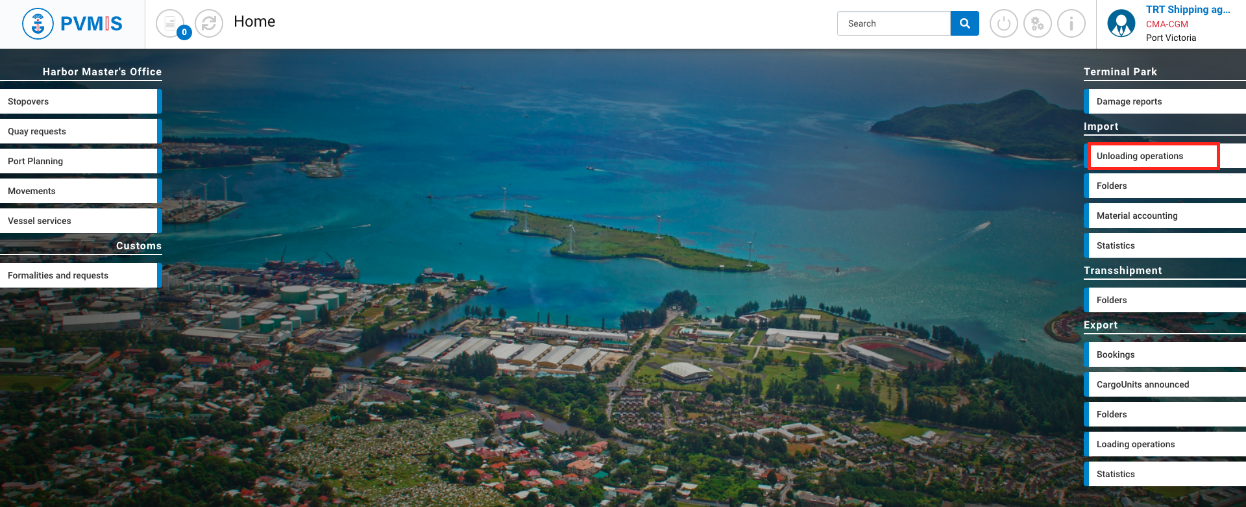Open Folders under Transshipment
The width and height of the screenshot is (1246, 507).
tap(1162, 300)
